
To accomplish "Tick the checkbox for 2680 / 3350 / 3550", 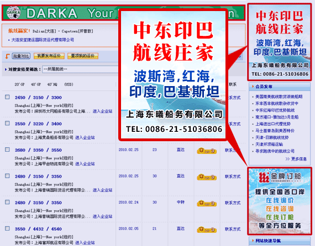I will tap(7, 149).
